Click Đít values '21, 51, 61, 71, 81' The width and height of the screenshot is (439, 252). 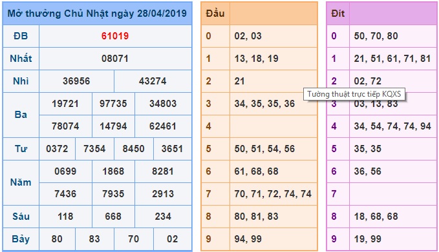pyautogui.click(x=392, y=59)
